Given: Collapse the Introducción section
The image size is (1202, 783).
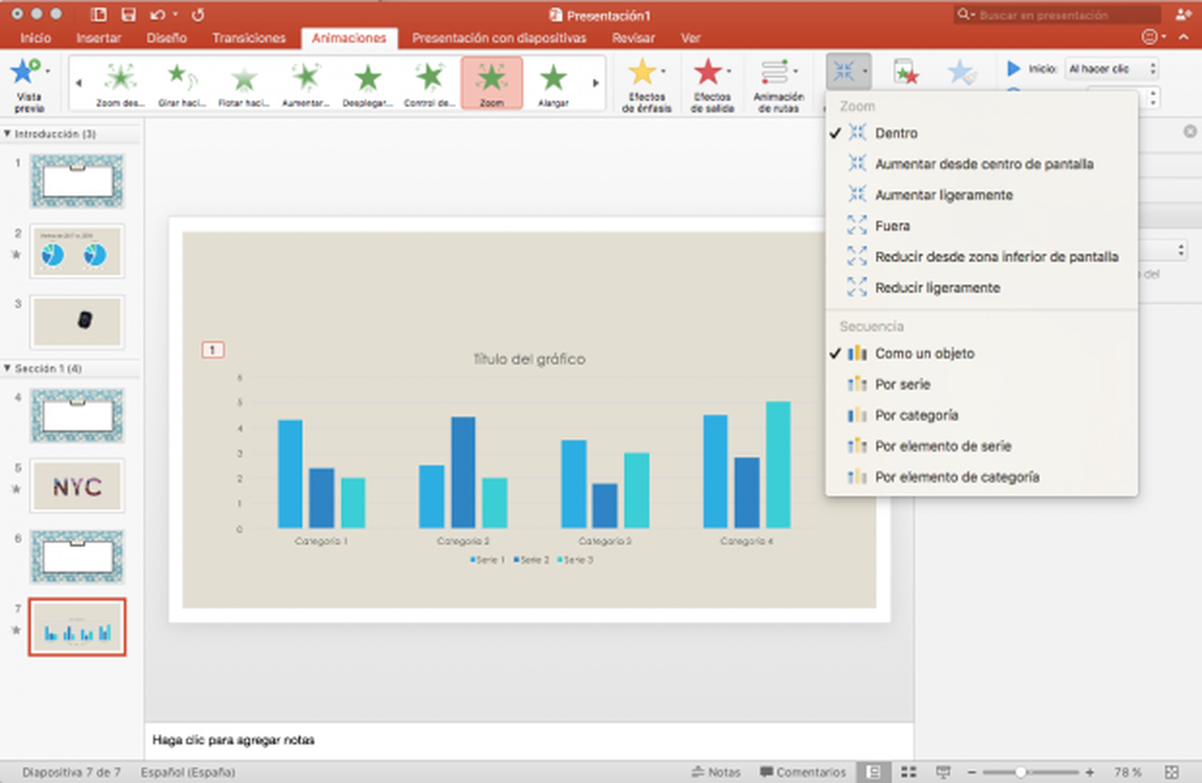Looking at the screenshot, I should 7,134.
